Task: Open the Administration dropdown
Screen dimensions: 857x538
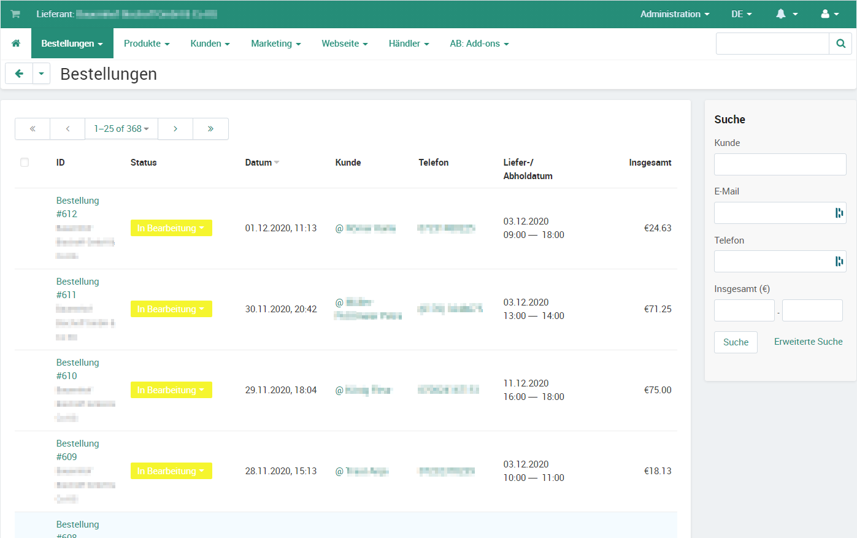Action: point(675,14)
